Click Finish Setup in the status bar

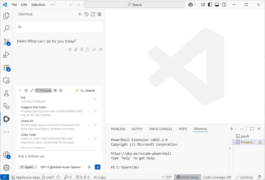187,177
